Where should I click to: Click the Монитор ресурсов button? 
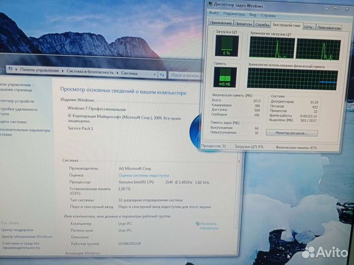tap(292, 133)
